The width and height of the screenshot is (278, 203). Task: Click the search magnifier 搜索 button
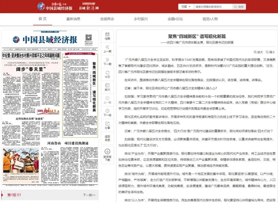pos(239,7)
